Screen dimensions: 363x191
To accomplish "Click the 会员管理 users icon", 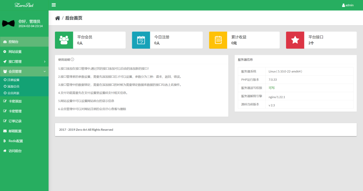I will click(5, 72).
